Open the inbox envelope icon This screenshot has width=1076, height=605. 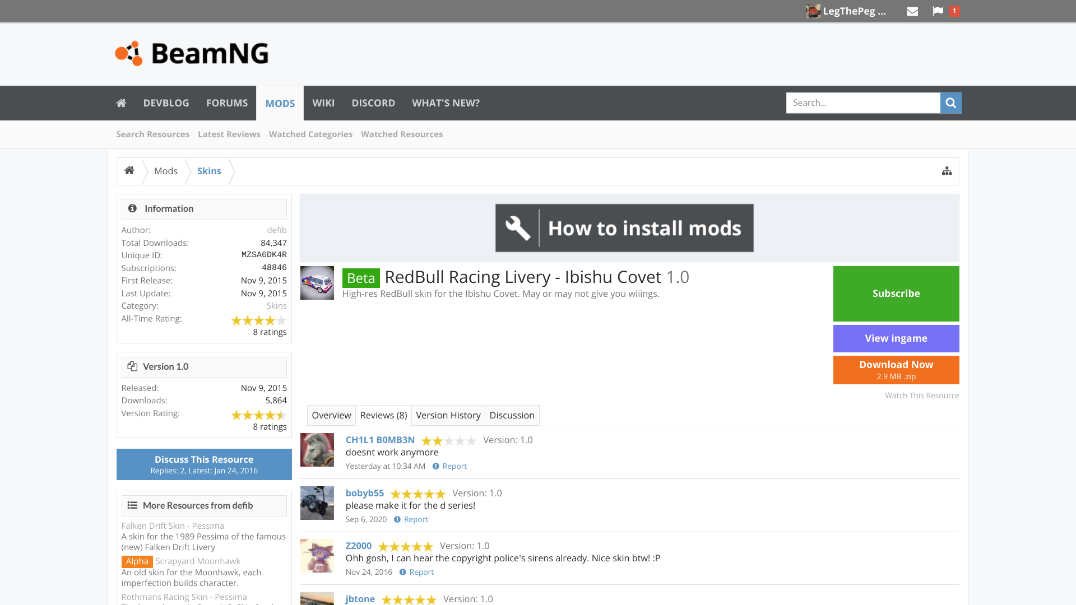click(912, 11)
